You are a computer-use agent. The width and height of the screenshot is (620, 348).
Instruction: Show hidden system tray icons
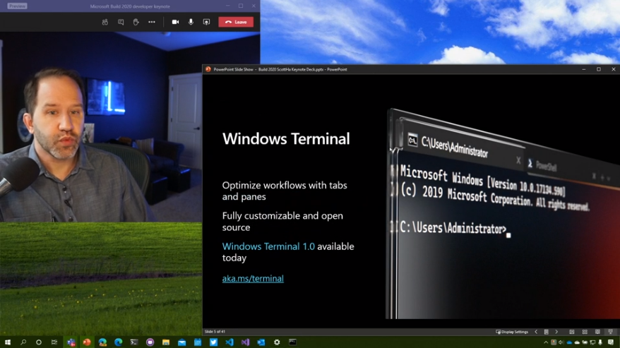(x=546, y=342)
